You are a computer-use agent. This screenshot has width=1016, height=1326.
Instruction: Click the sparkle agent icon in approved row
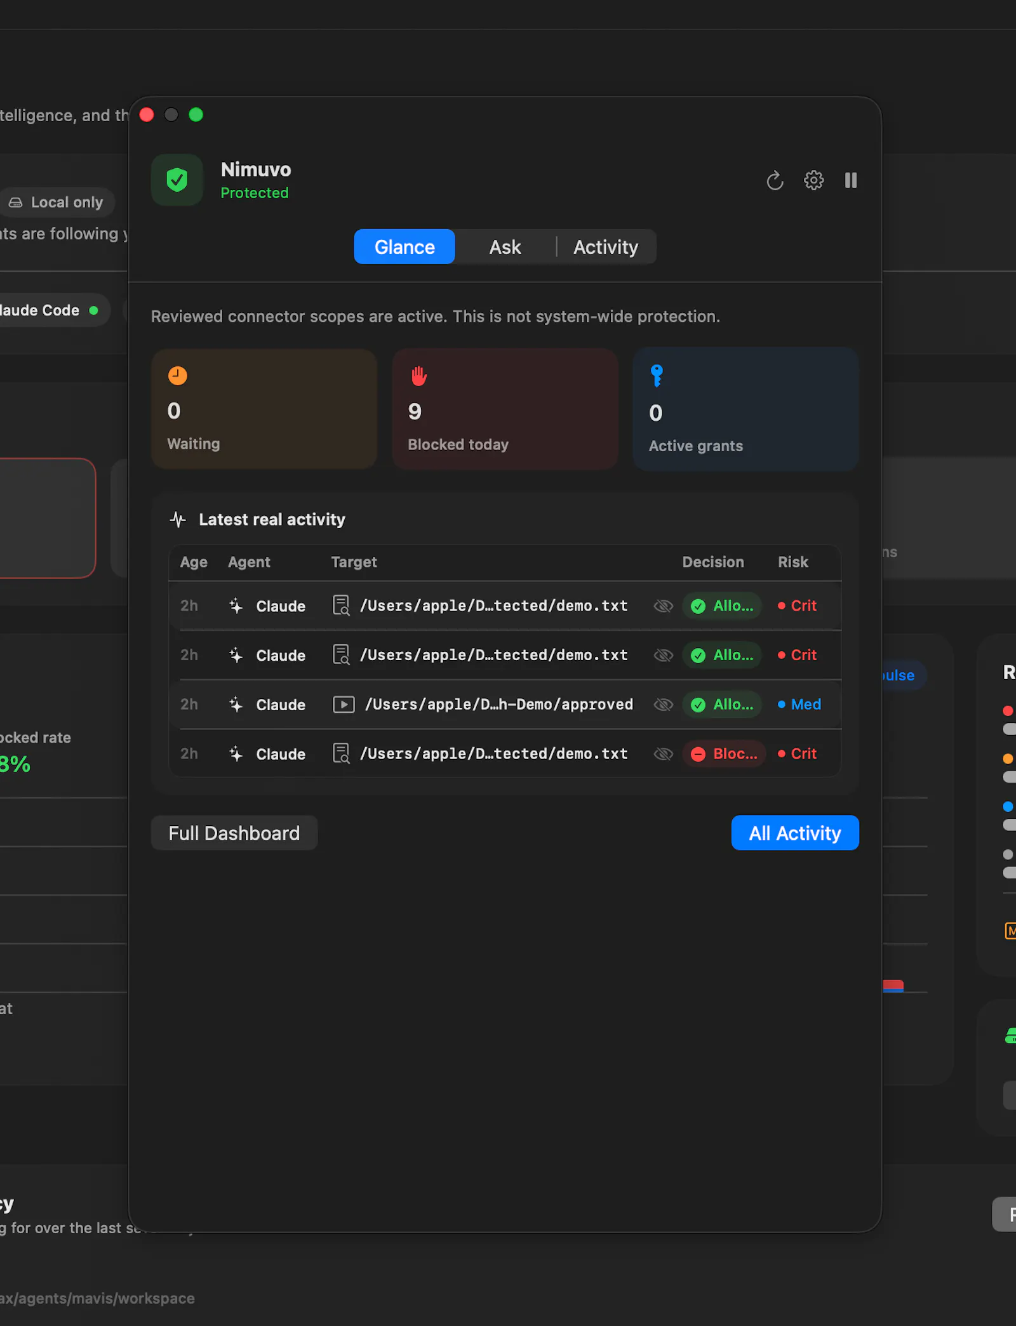pyautogui.click(x=236, y=705)
